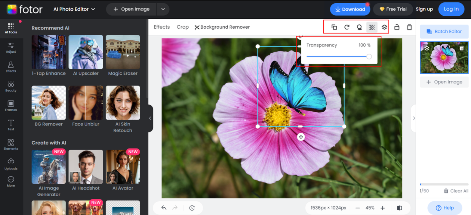The width and height of the screenshot is (471, 215).
Task: Expand the AI Photo Editor dropdown
Action: [74, 9]
